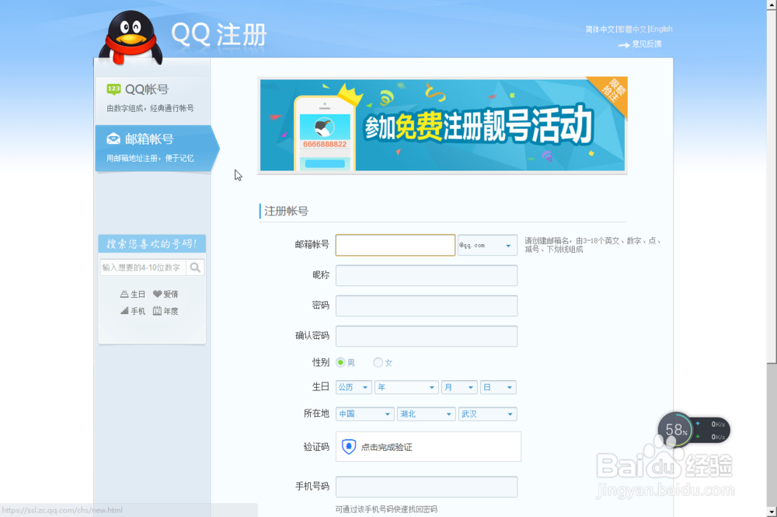Image resolution: width=777 pixels, height=517 pixels.
Task: Click the heart icon beside 爱情
Action: (157, 294)
